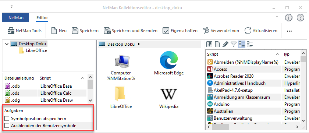The image size is (309, 133).
Task: Select the Australien script entry
Action: [x=253, y=111]
